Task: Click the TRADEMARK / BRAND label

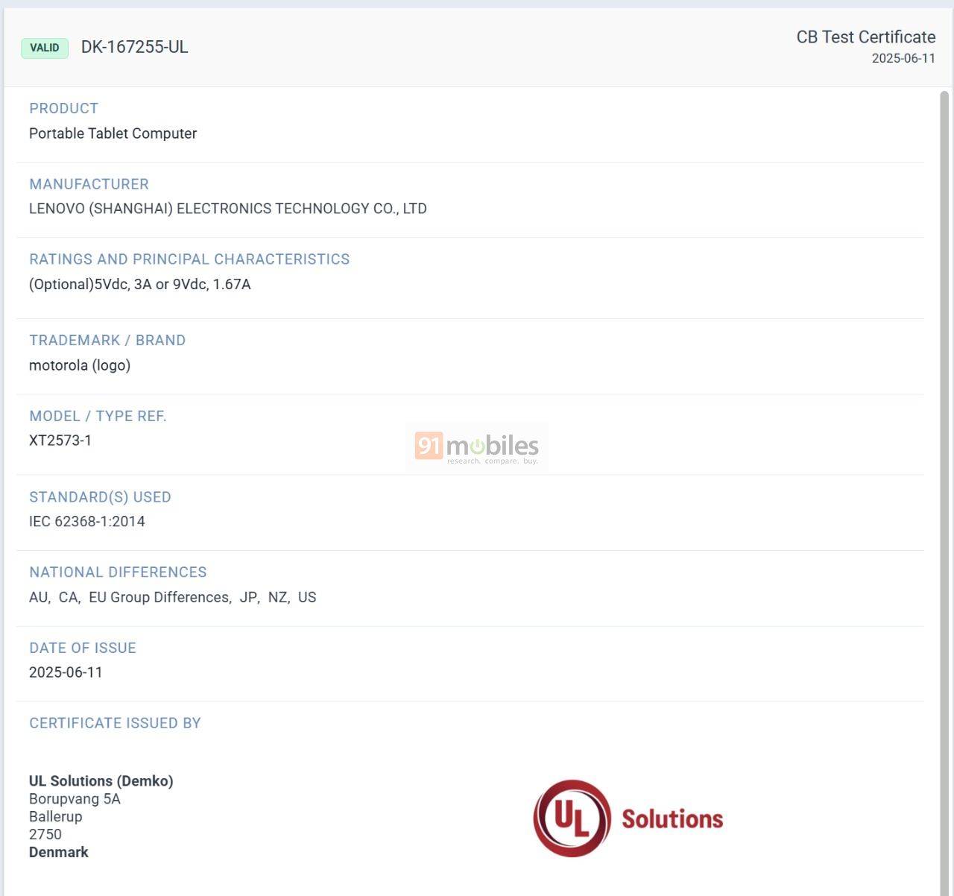Action: click(x=107, y=341)
